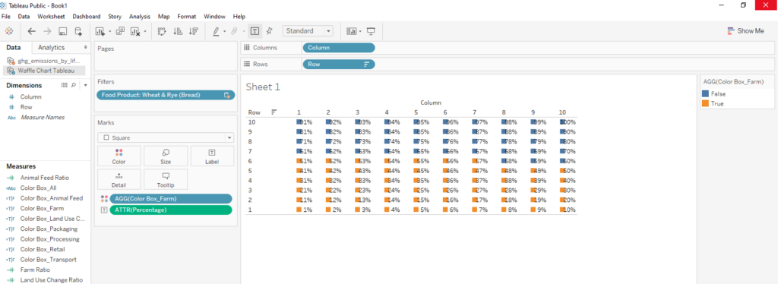Switch to the Analytics tab
The height and width of the screenshot is (284, 778).
52,48
